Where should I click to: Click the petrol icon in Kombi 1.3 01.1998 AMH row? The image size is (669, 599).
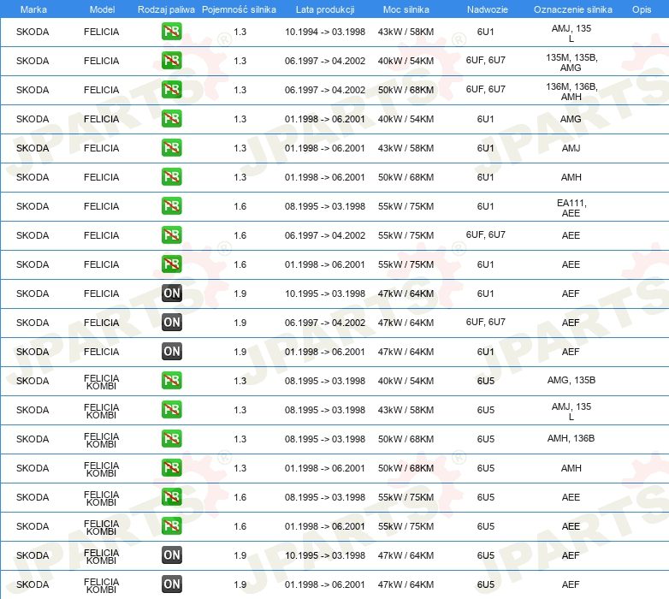171,467
